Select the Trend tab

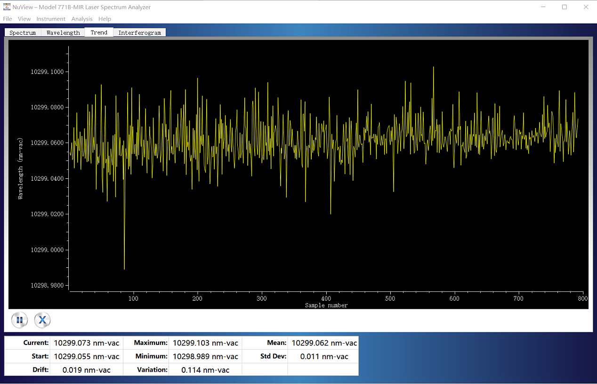[x=99, y=32]
